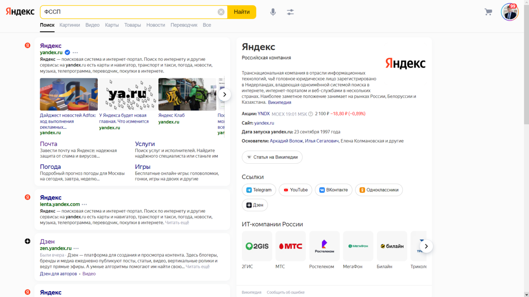Click the favicon of the lenta.yandex.com result

click(27, 197)
